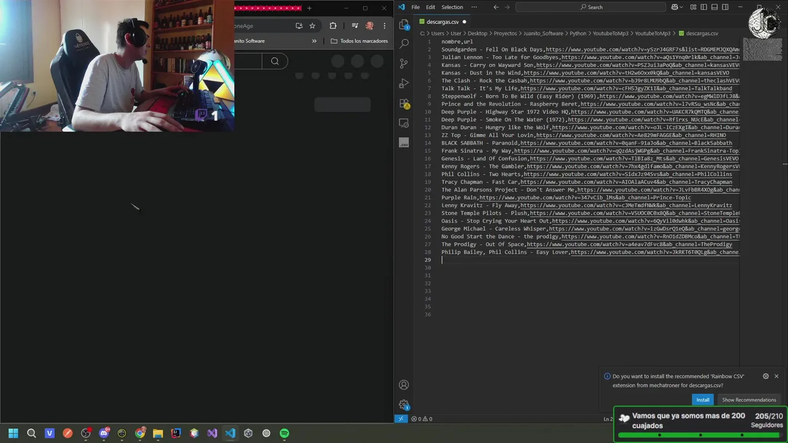Go forward using the VS Code navigation arrow
The width and height of the screenshot is (788, 443).
pos(509,7)
